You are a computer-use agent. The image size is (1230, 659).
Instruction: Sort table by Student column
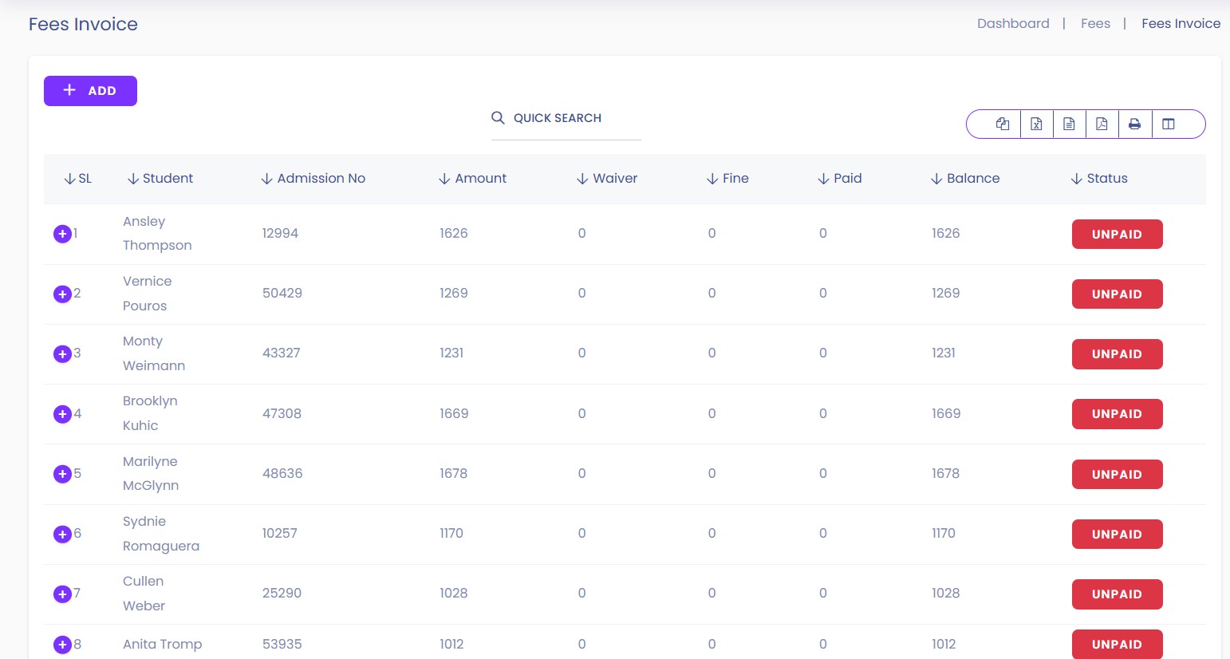pyautogui.click(x=160, y=179)
